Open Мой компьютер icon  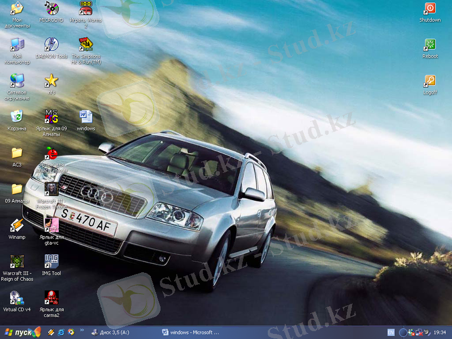coord(17,51)
